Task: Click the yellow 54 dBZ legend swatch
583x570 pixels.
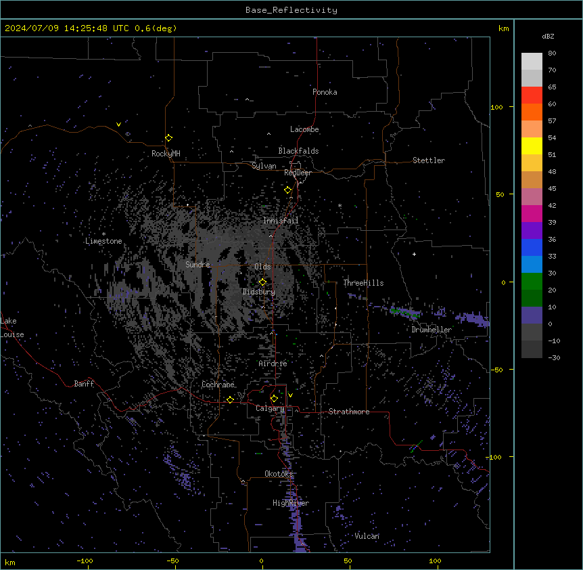Action: click(532, 146)
